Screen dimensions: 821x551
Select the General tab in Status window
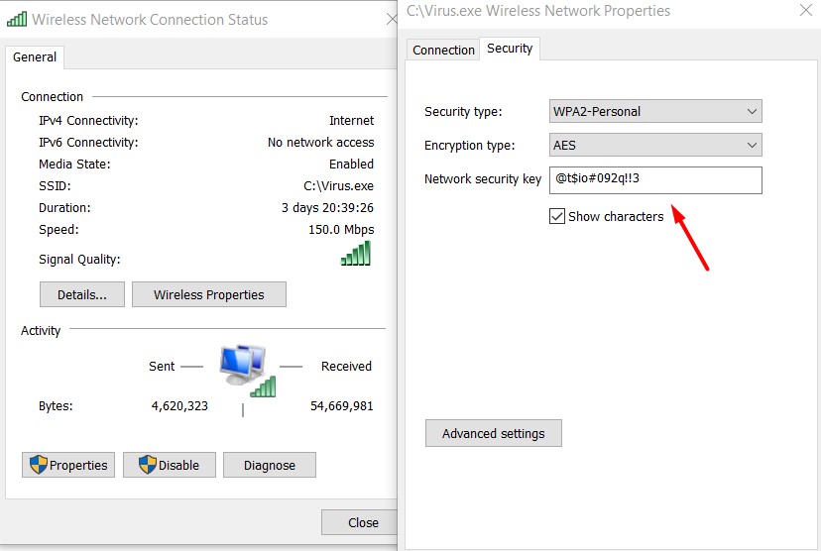tap(35, 57)
